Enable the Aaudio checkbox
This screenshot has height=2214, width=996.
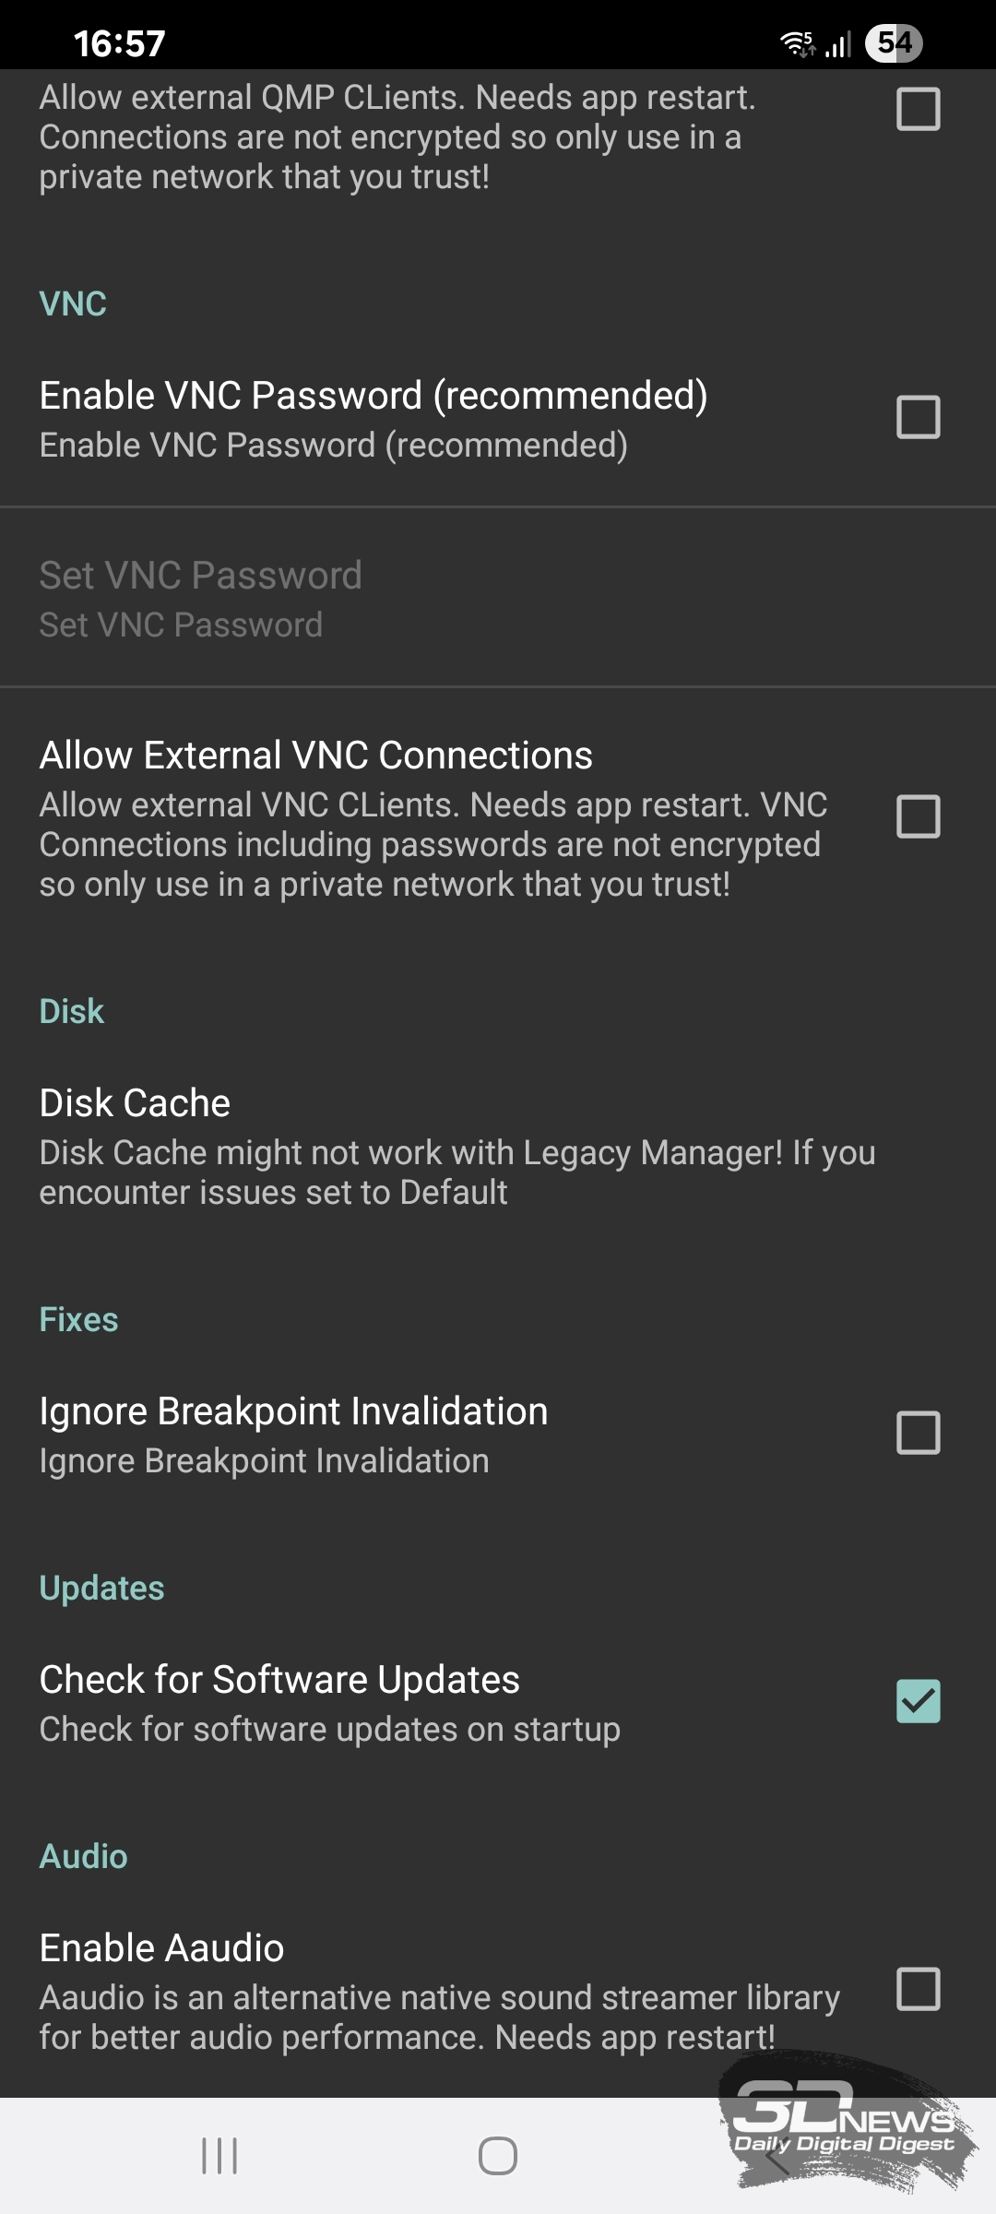tap(918, 1989)
